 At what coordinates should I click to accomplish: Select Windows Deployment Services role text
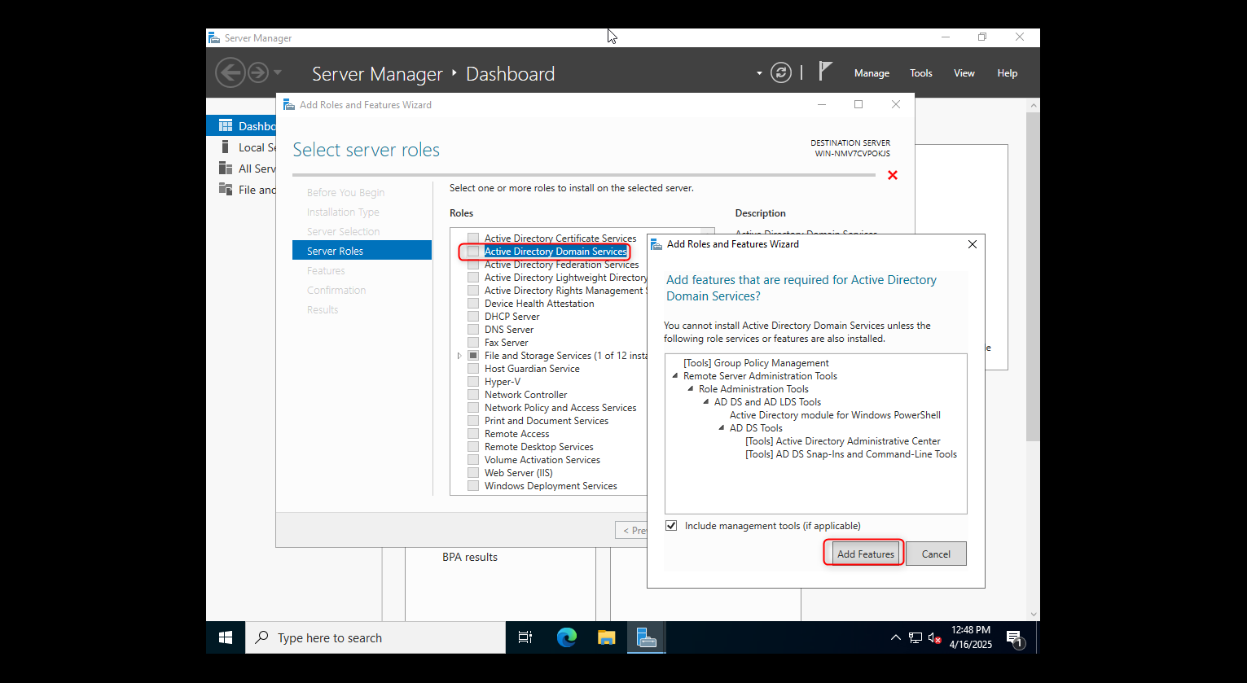(551, 486)
